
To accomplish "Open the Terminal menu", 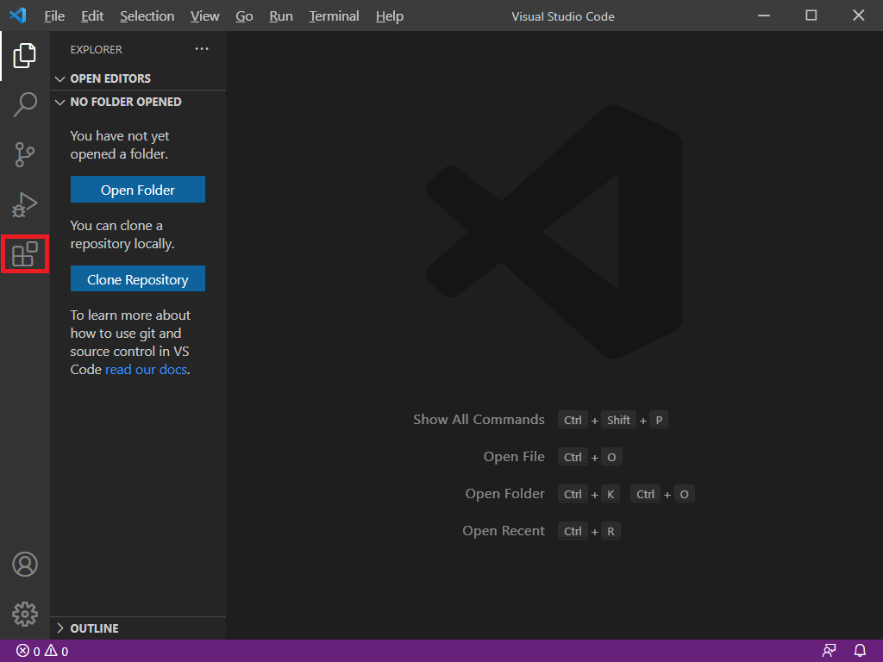I will 334,16.
